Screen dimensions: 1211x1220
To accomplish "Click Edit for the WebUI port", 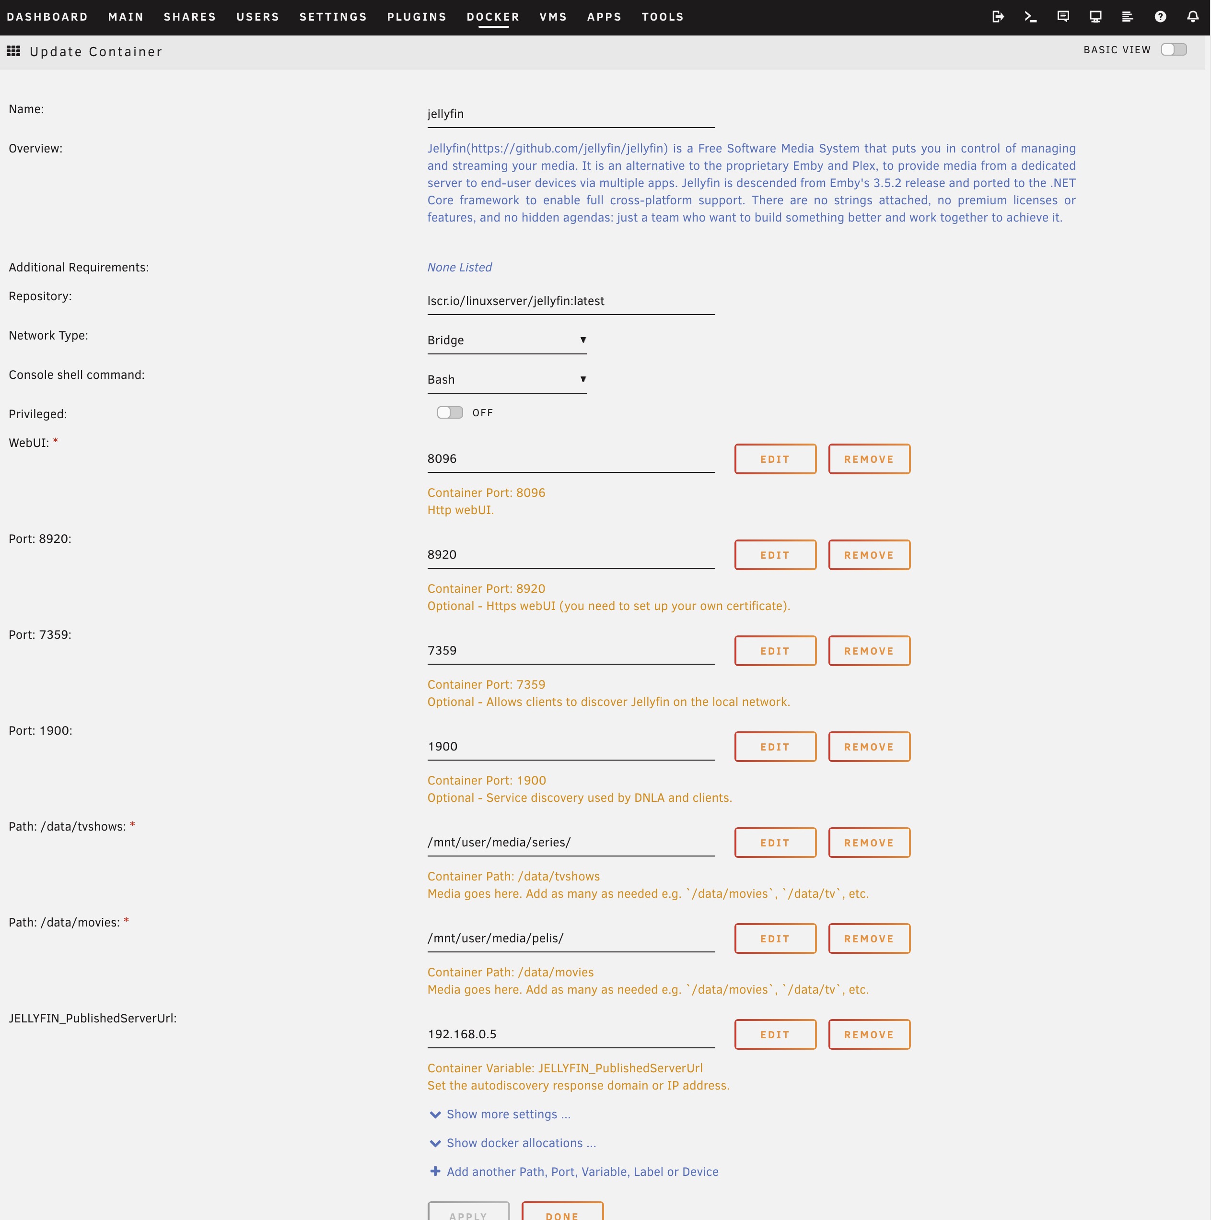I will coord(775,459).
